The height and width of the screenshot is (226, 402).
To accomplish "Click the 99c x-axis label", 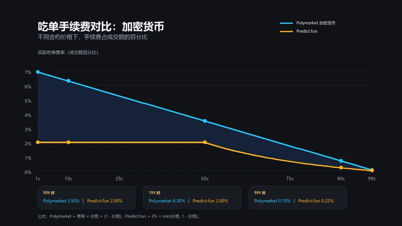I will (372, 179).
